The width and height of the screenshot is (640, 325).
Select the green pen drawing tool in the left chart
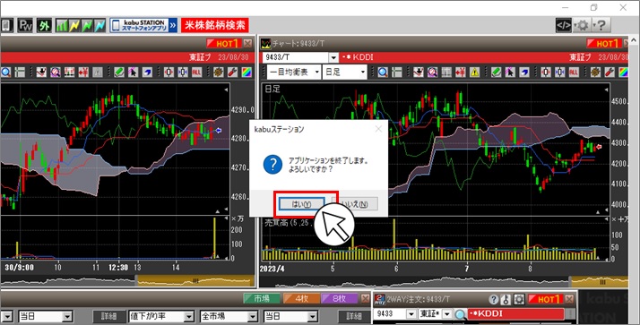(119, 73)
